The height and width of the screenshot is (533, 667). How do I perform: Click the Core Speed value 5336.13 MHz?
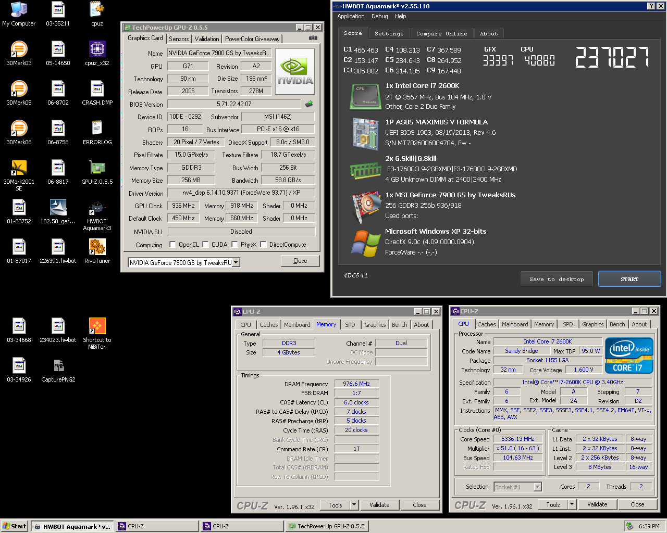click(518, 439)
